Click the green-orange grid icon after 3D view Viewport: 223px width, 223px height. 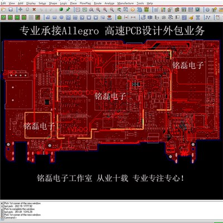147,9
